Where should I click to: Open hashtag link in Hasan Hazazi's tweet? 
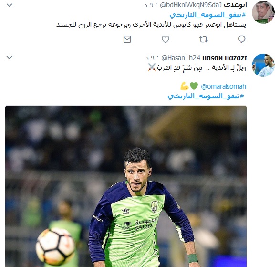coord(206,96)
